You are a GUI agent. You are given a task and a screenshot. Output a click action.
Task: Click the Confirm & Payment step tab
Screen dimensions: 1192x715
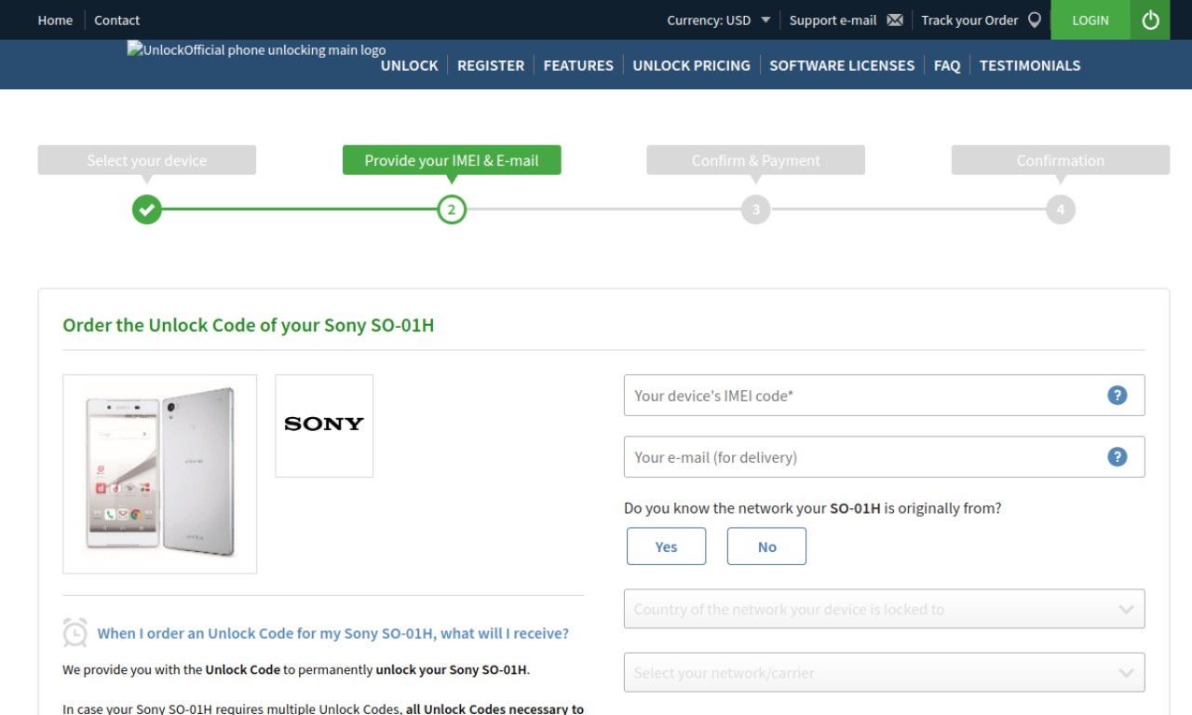click(x=756, y=160)
